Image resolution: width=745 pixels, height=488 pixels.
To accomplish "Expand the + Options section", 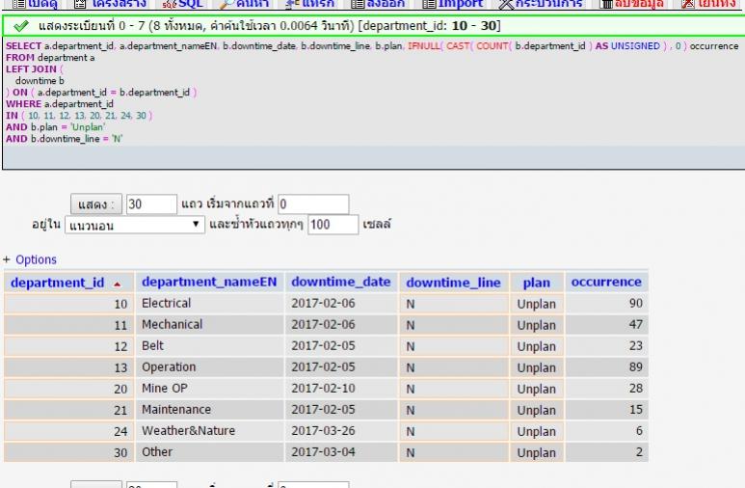I will pyautogui.click(x=30, y=259).
